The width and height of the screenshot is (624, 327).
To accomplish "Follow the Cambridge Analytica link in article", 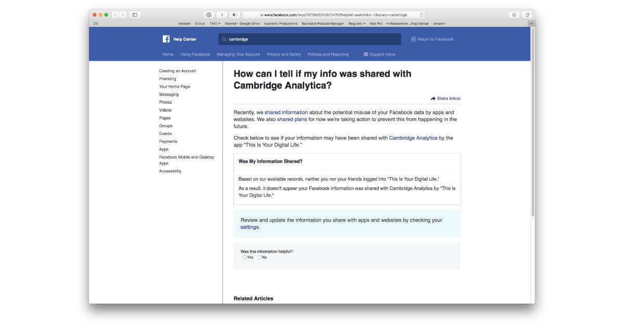I will point(413,138).
